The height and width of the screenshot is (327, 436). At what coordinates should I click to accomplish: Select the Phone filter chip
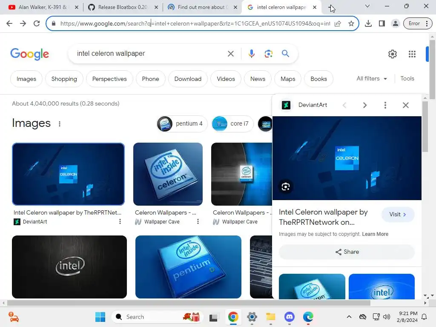pyautogui.click(x=150, y=79)
